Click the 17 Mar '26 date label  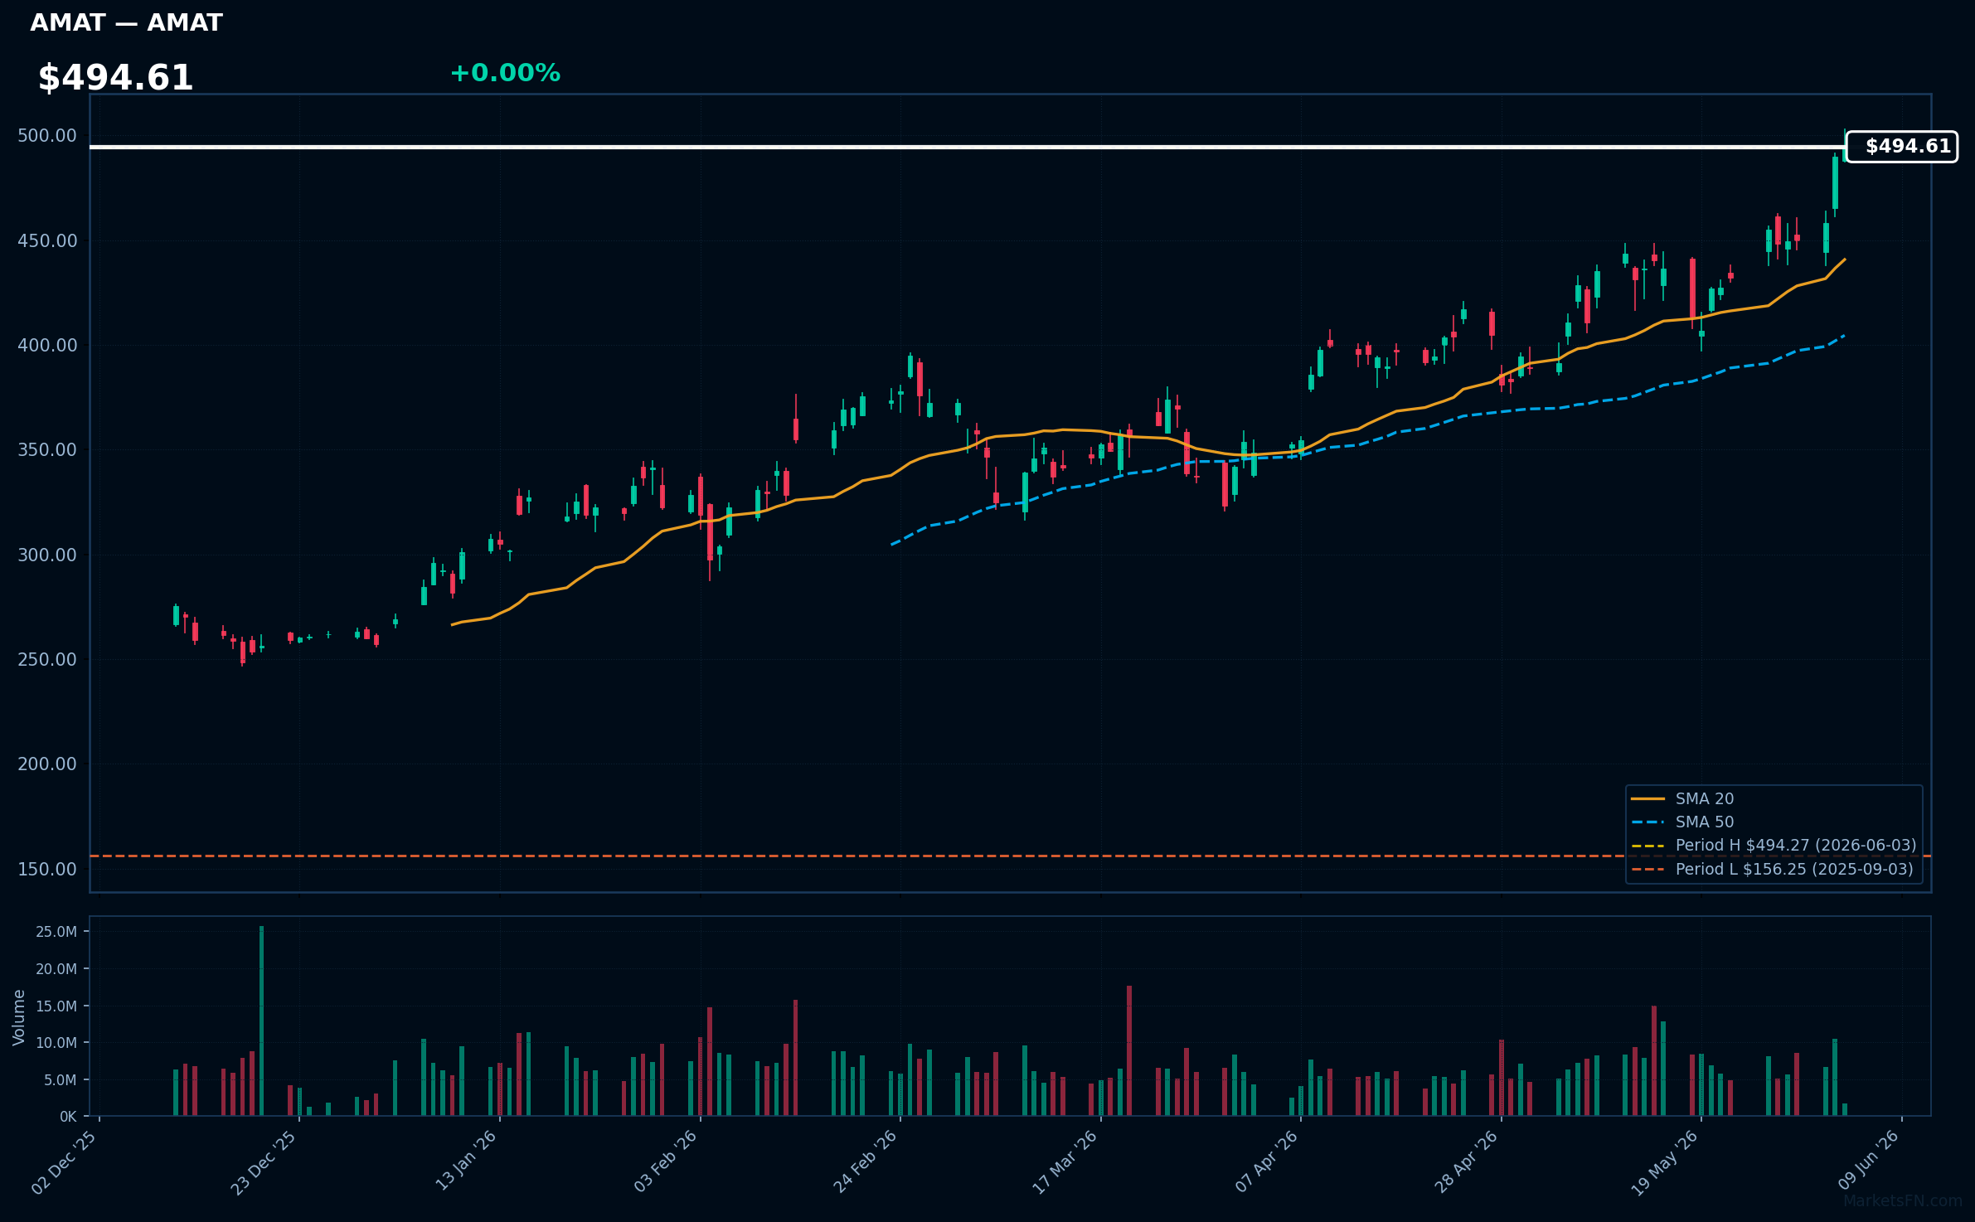tap(1065, 1162)
